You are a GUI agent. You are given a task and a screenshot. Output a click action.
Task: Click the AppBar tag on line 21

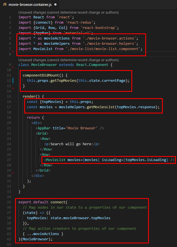pyautogui.click(x=44, y=128)
